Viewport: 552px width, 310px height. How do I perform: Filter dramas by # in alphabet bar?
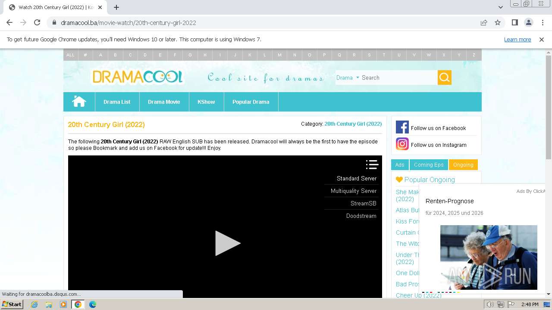point(85,55)
